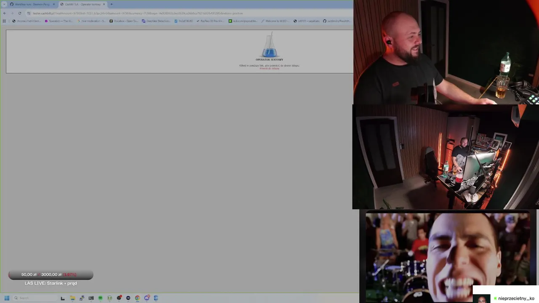This screenshot has width=539, height=303.
Task: Open Google Chrome from the taskbar
Action: (x=137, y=298)
